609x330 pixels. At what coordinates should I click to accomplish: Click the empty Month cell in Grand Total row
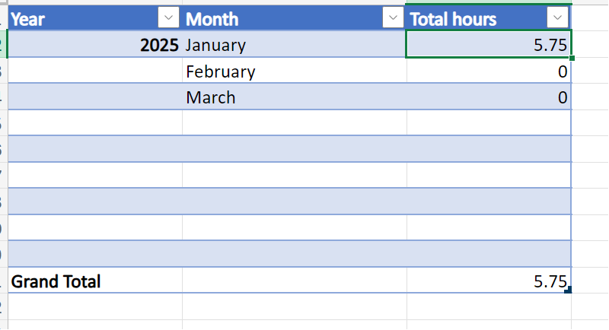[x=294, y=281]
